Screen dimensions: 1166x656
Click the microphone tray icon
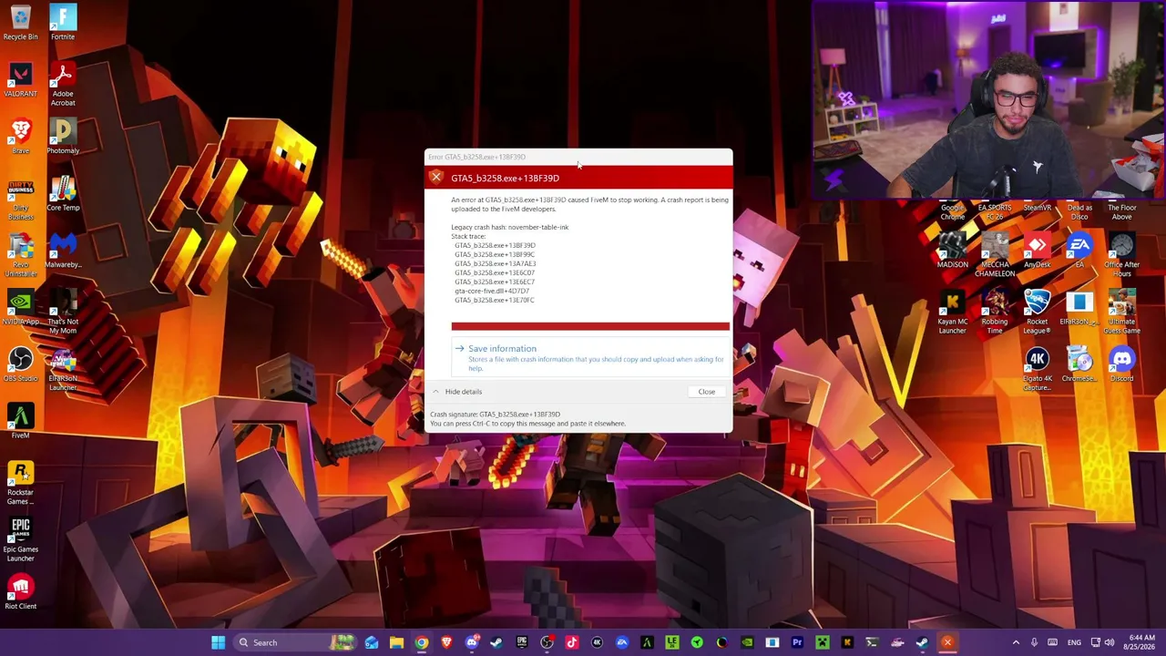[x=1033, y=642]
